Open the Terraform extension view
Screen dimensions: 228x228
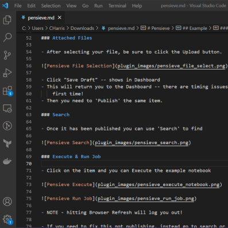[x=7, y=144]
